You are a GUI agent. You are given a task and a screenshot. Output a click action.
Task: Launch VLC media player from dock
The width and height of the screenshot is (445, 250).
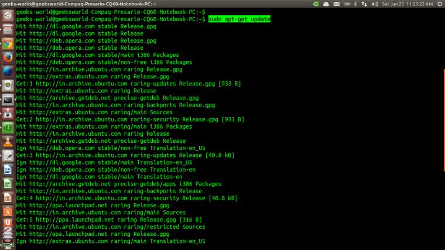click(8, 142)
